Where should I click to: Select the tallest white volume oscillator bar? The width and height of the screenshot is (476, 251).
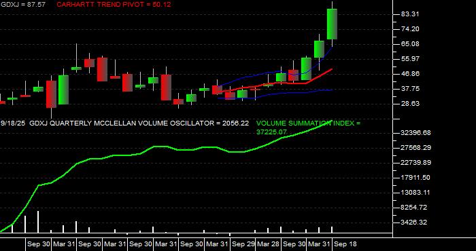[x=38, y=222]
